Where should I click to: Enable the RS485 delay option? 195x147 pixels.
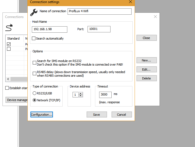tap(34, 74)
